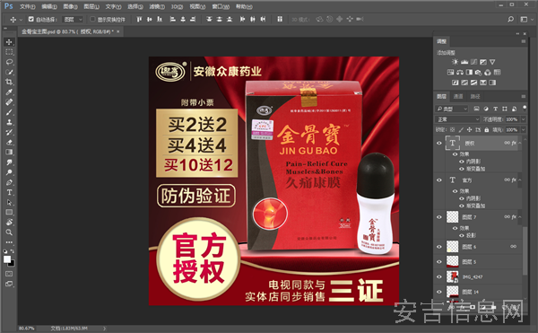This screenshot has width=538, height=333.
Task: Select the Lasso tool
Action: point(9,62)
